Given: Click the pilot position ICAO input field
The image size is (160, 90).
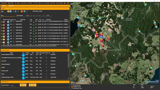Looking at the screenshot, I should (x=13, y=85).
